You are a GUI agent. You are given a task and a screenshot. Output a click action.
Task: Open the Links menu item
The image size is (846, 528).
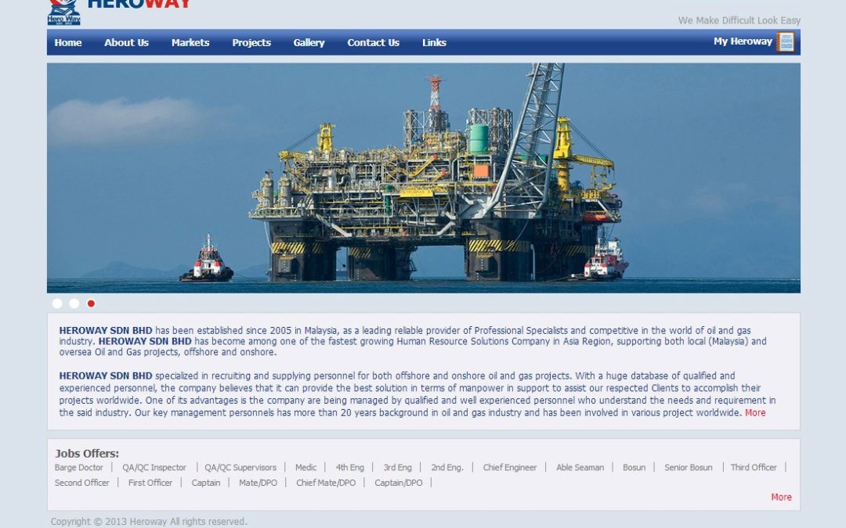point(434,42)
